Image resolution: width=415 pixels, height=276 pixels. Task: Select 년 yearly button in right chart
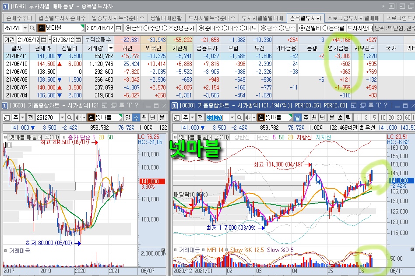(322, 117)
